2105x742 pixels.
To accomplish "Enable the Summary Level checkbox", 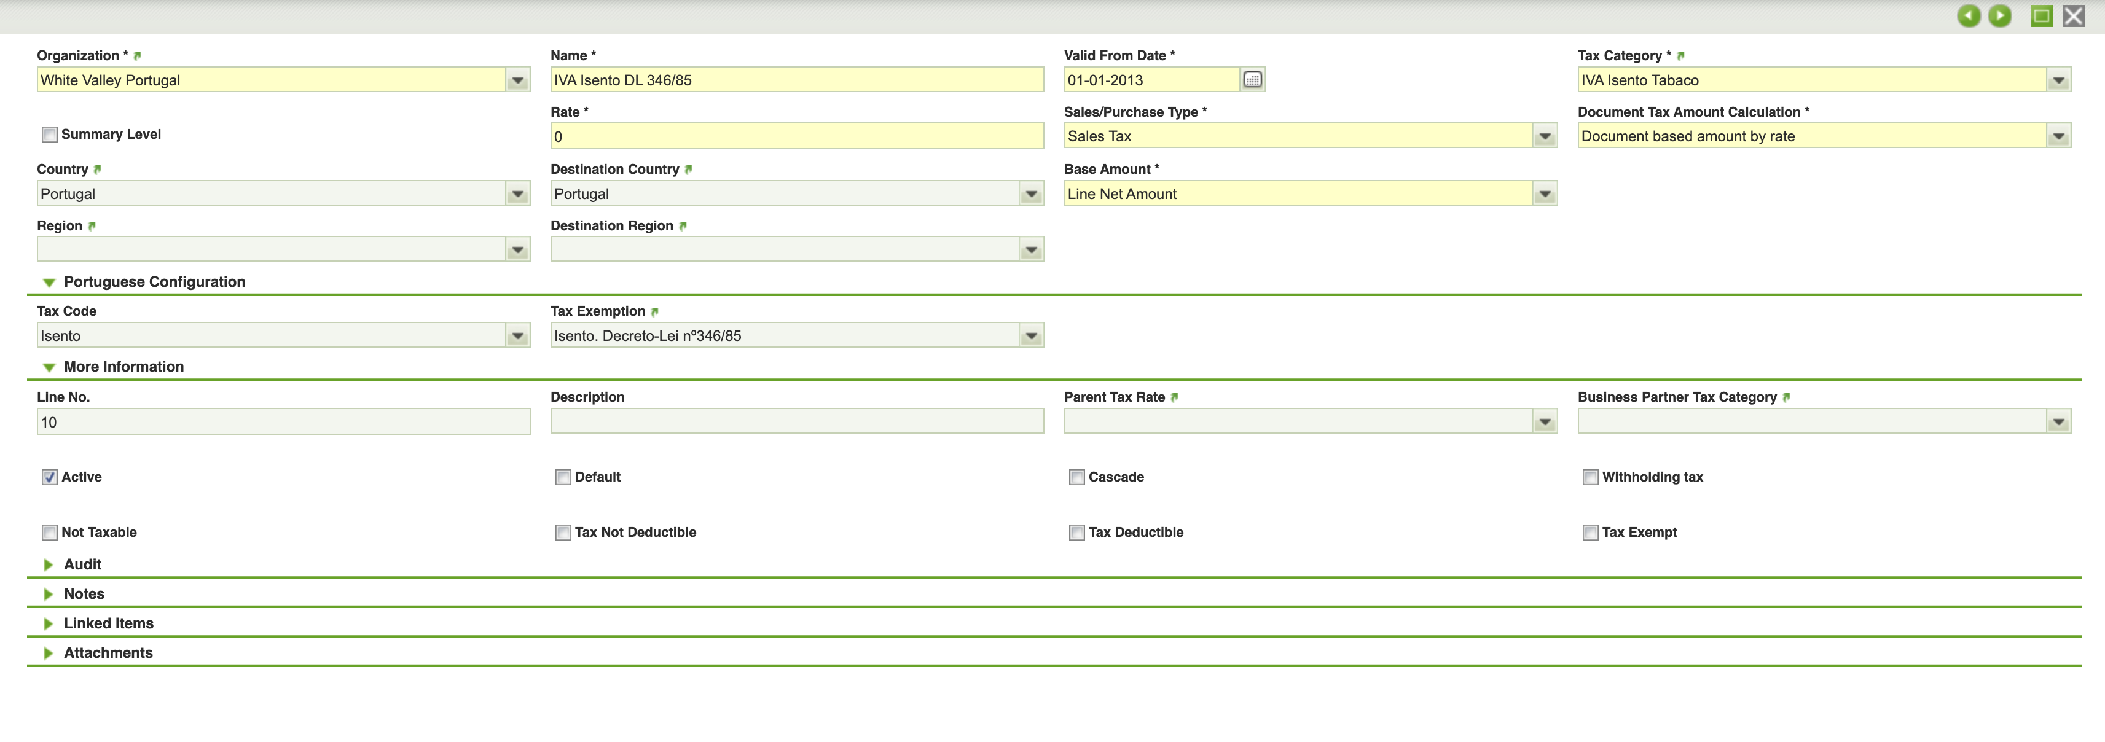I will [x=50, y=135].
